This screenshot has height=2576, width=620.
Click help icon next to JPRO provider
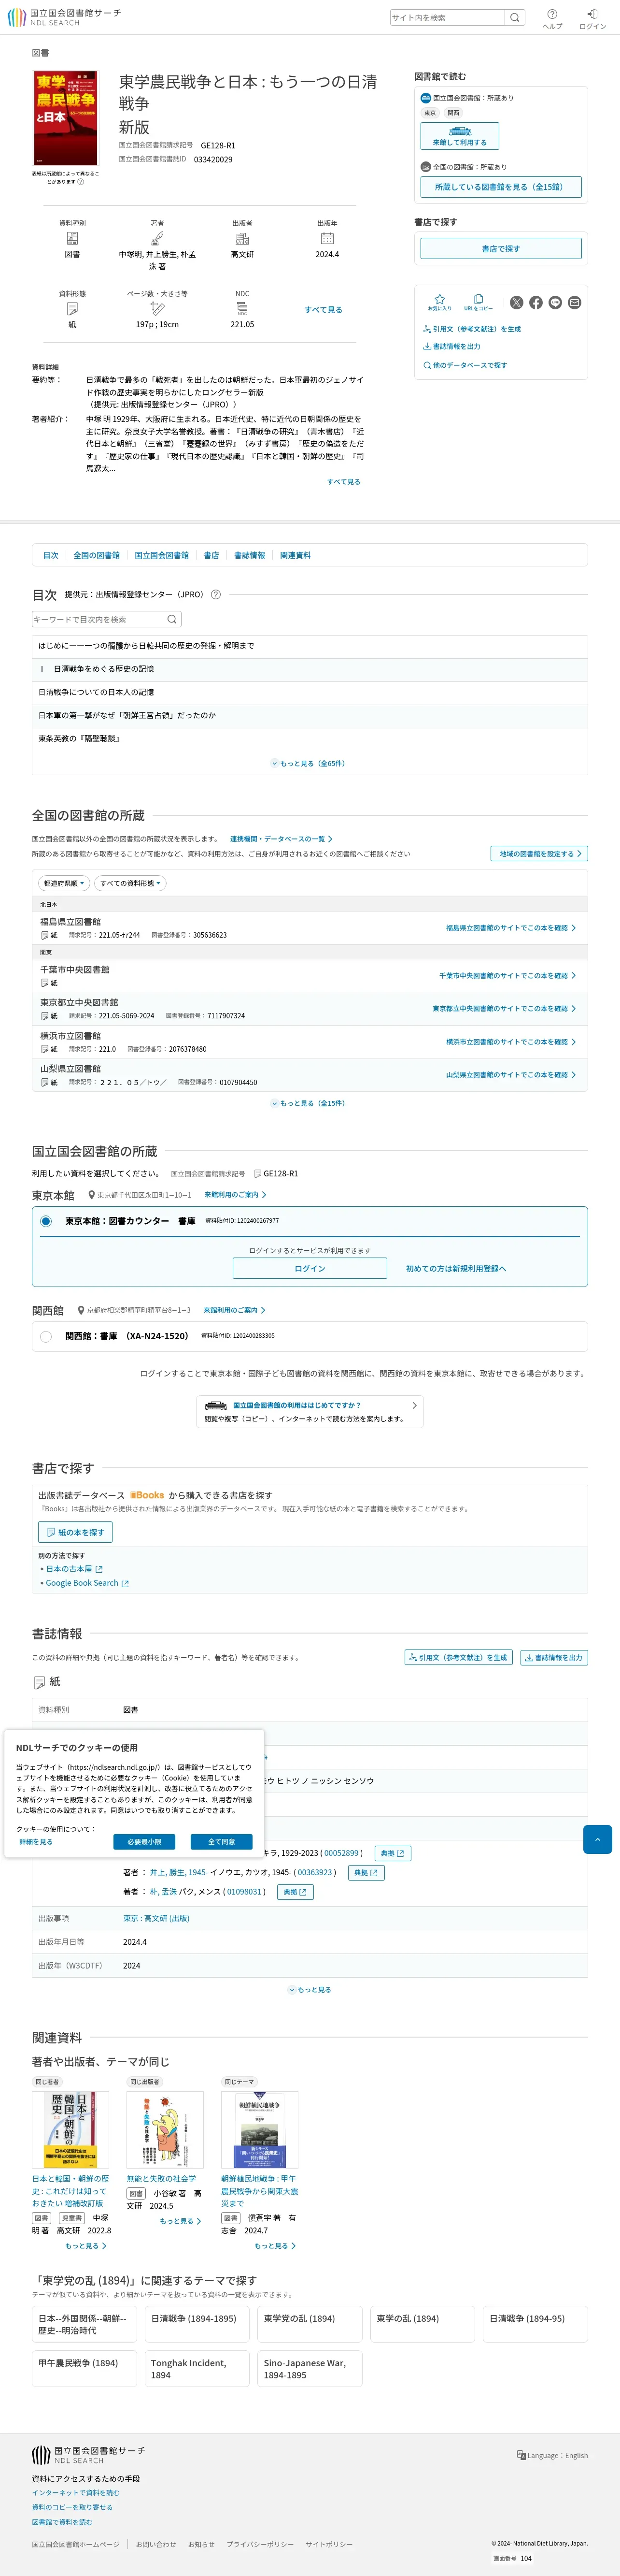pyautogui.click(x=216, y=594)
